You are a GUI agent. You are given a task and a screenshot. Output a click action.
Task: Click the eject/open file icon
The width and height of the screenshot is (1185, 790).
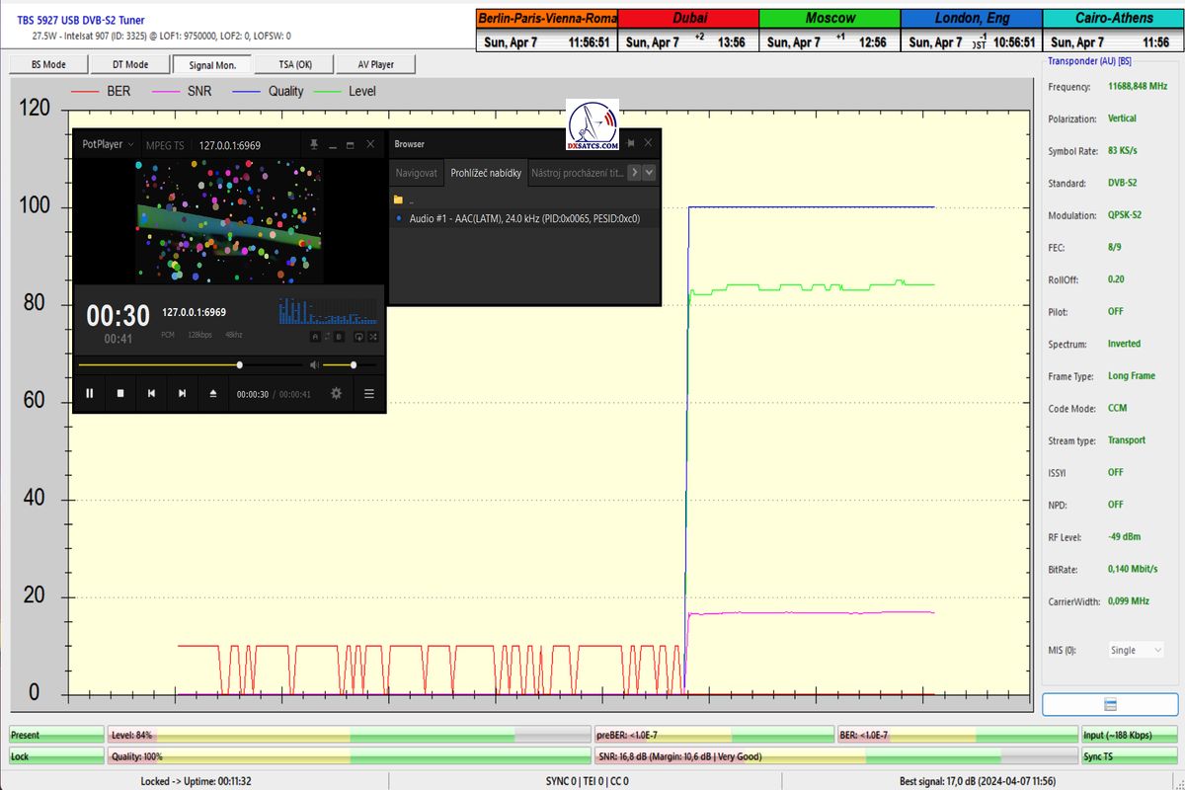click(213, 393)
